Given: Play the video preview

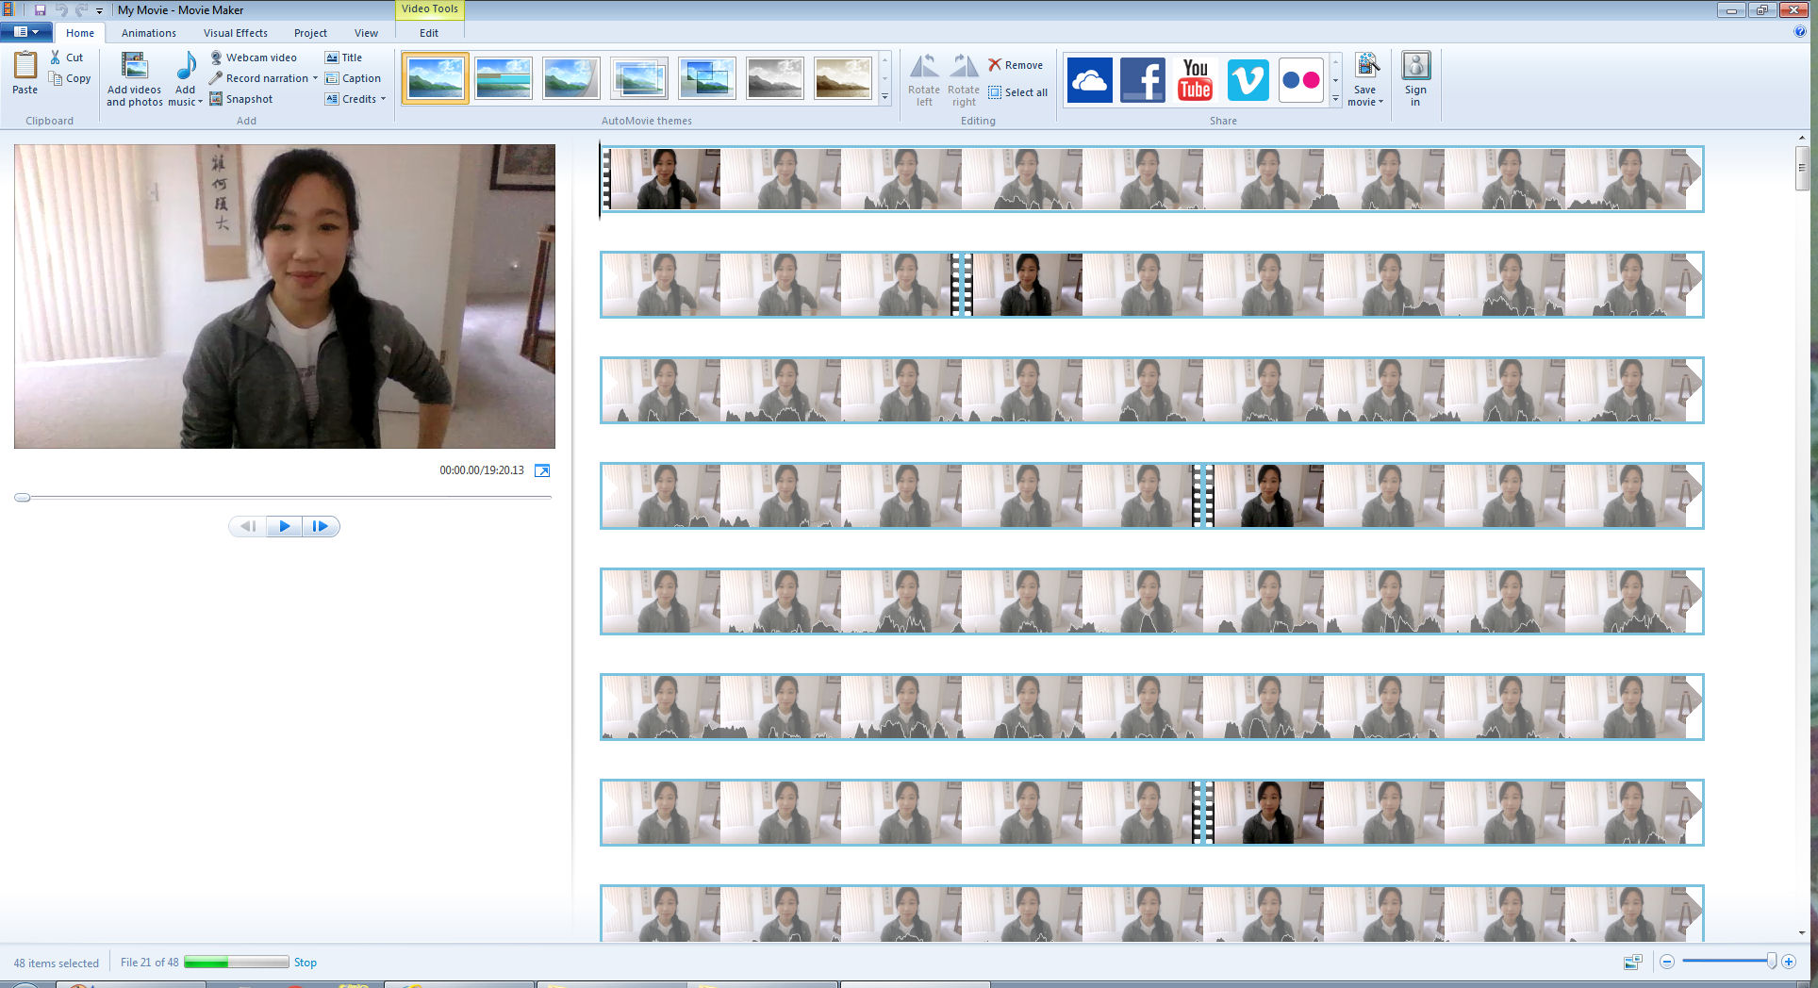Looking at the screenshot, I should click(x=284, y=526).
